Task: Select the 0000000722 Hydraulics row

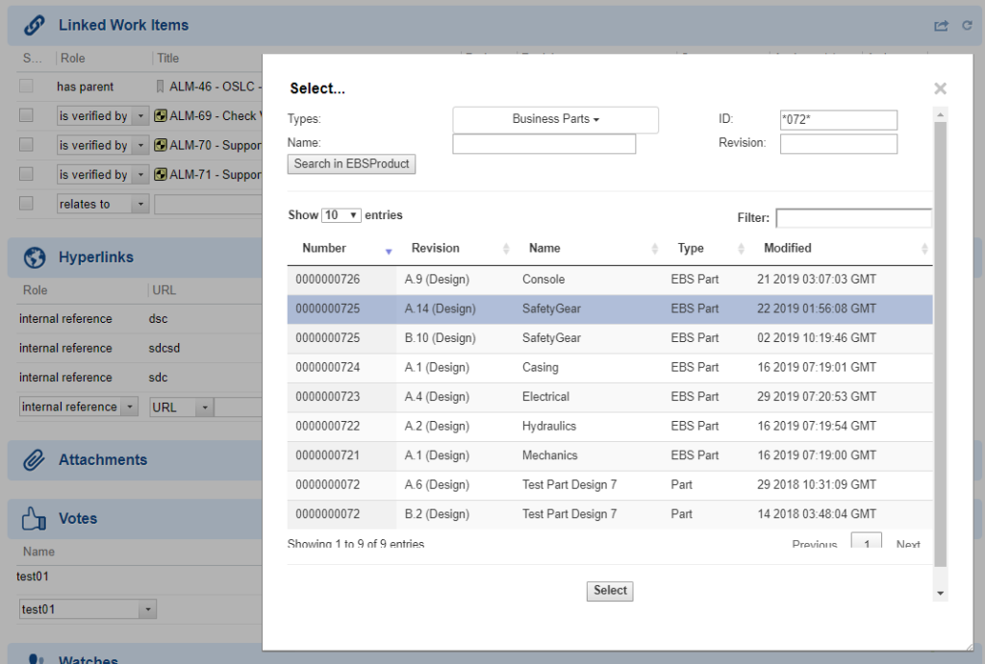Action: click(x=609, y=426)
